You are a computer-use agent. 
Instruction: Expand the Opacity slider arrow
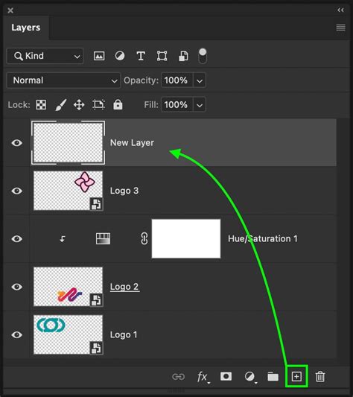point(200,80)
